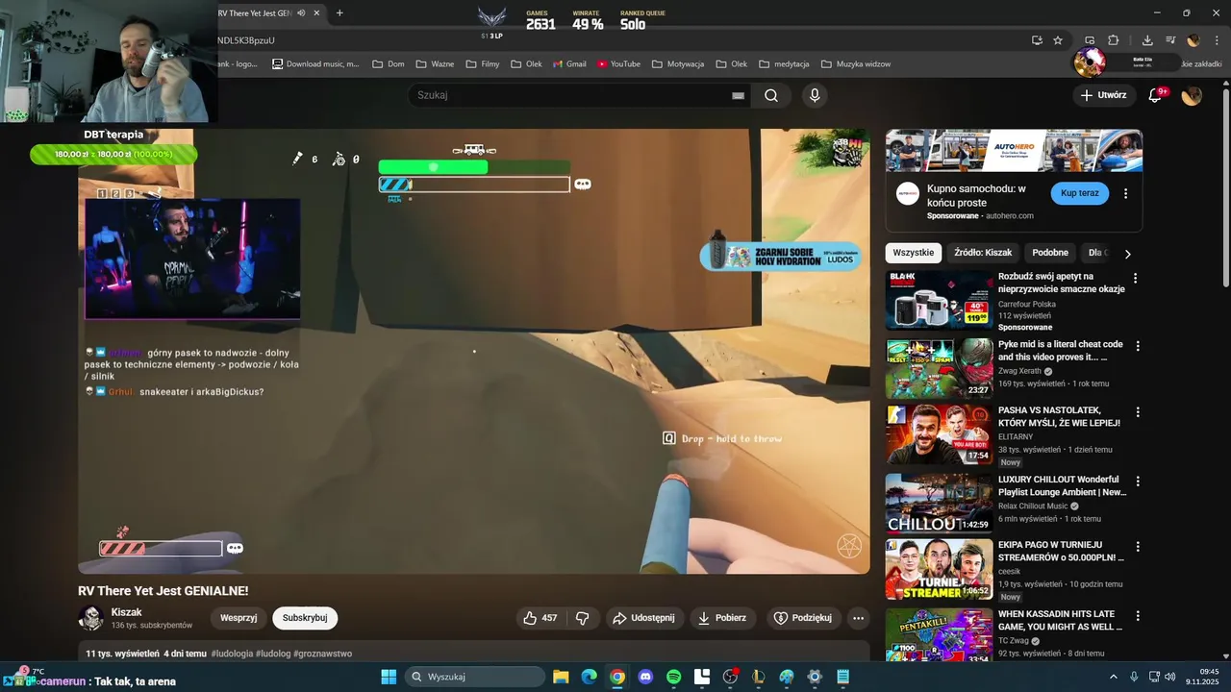Open the media controls icon in Chrome

click(x=1170, y=40)
